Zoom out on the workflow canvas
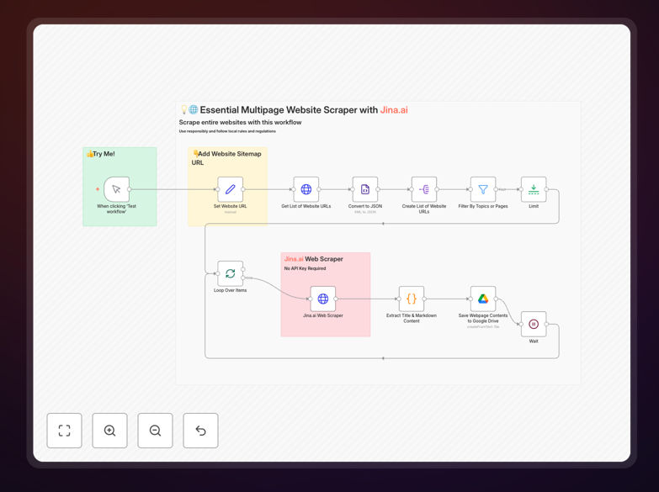Screen dimensions: 659x492 (x=155, y=431)
